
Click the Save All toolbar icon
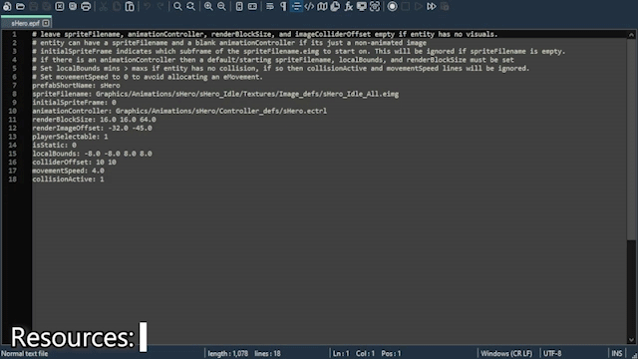(x=47, y=6)
